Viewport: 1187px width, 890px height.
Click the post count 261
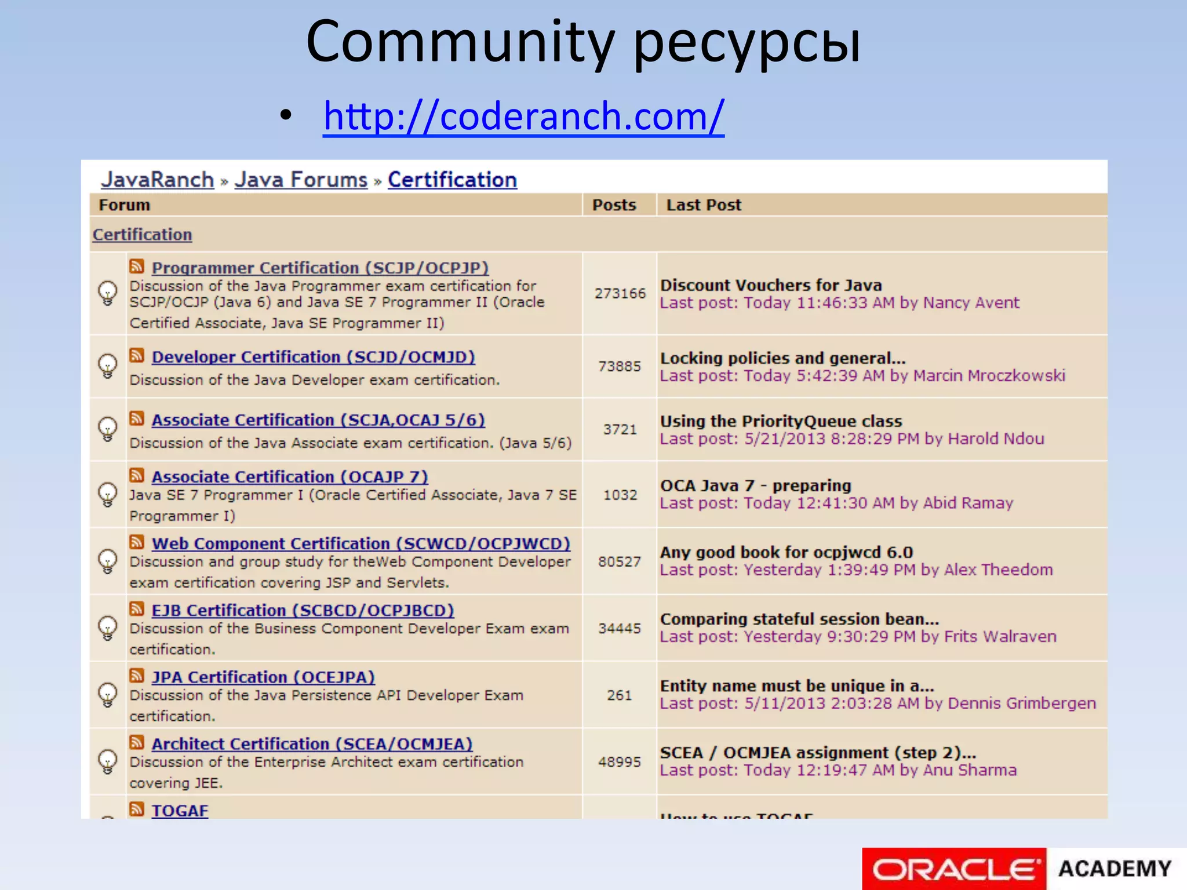tap(620, 695)
